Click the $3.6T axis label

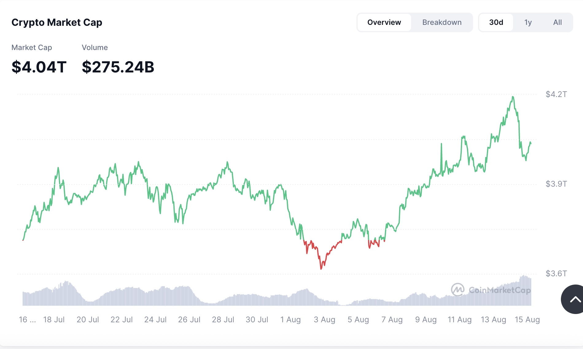(556, 273)
